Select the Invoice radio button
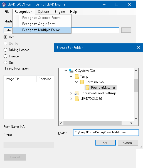The image size is (143, 168). tap(5, 56)
